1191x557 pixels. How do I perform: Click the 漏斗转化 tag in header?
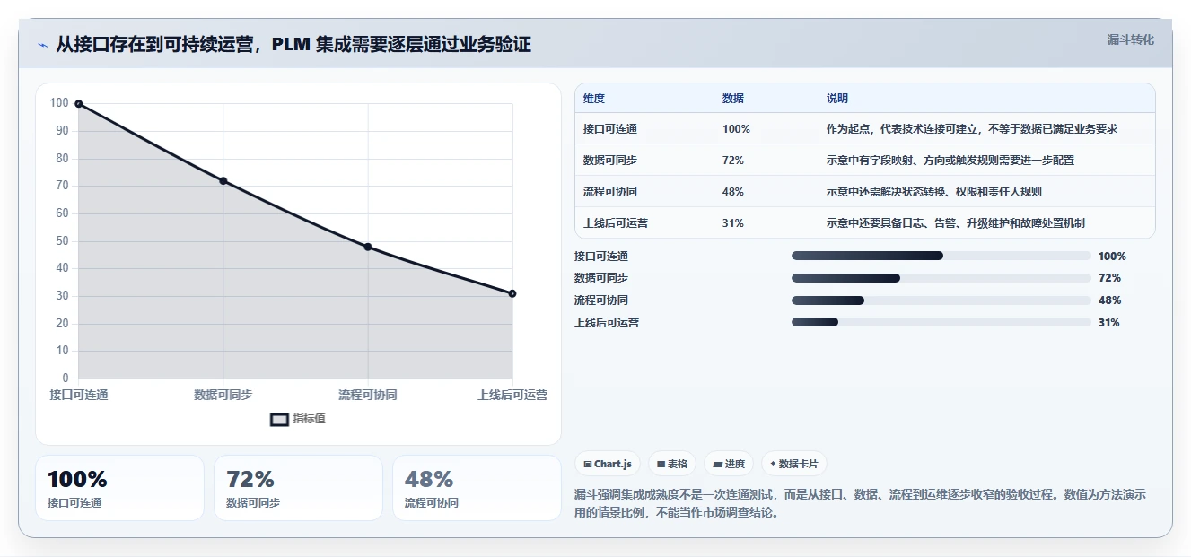point(1131,39)
